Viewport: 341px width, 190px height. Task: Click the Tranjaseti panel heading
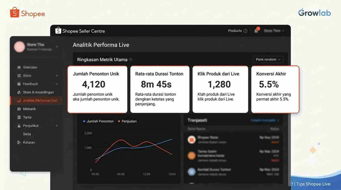coord(197,120)
